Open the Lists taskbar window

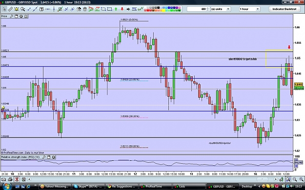click(188, 187)
